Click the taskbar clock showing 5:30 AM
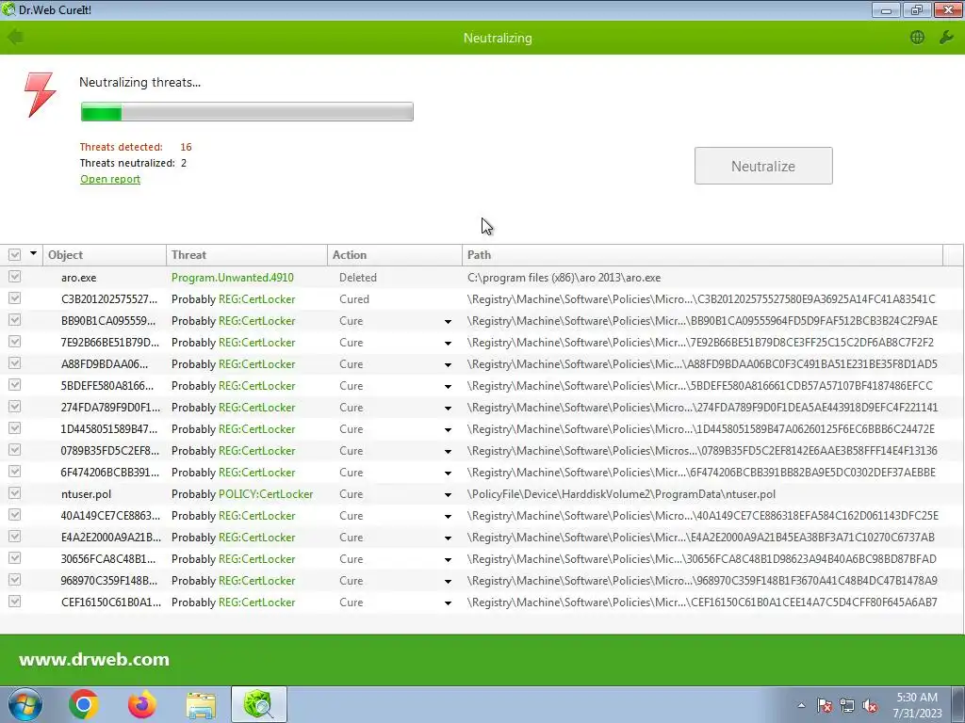Screen dimensions: 965x723 (x=917, y=705)
